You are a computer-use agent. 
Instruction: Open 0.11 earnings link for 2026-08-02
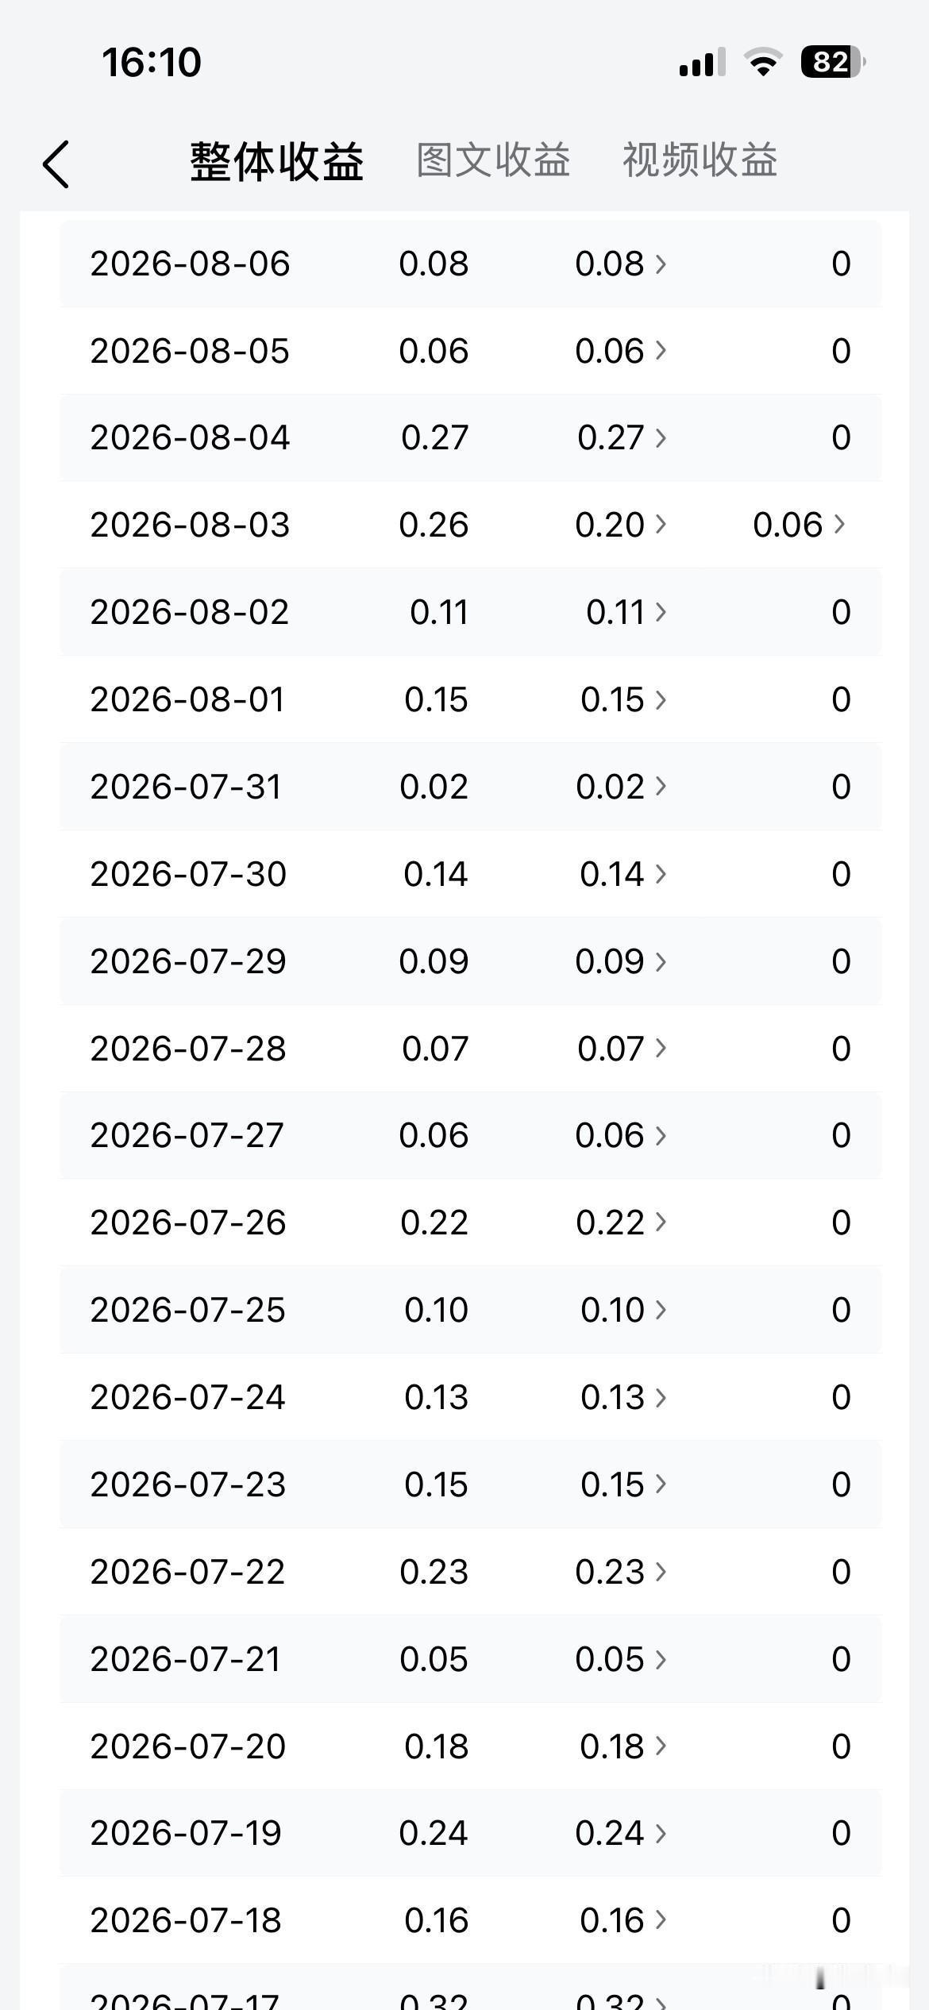coord(615,612)
